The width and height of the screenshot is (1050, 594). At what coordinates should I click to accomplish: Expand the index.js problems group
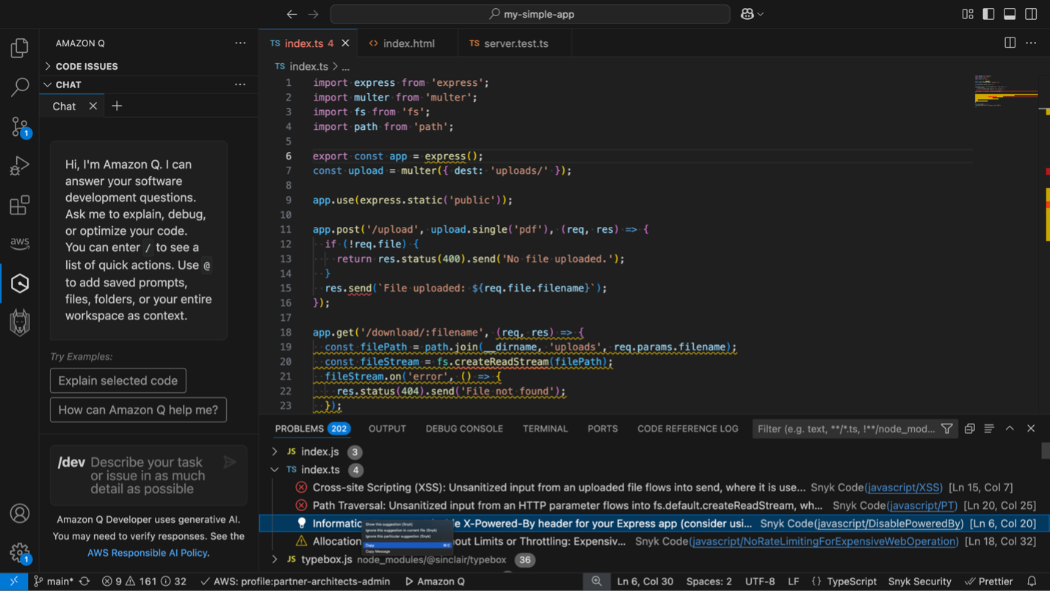coord(275,452)
